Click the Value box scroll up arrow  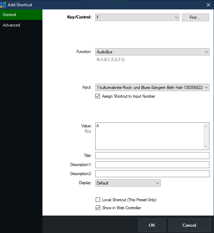tap(206, 126)
